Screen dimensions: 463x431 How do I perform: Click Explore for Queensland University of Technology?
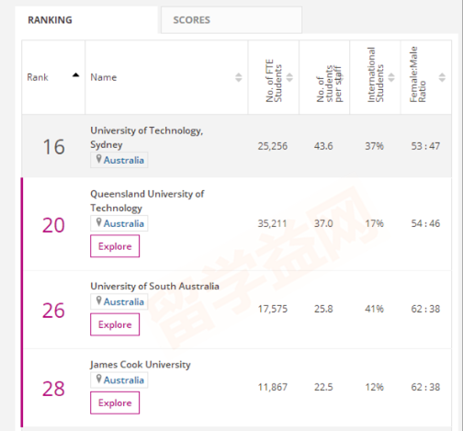point(115,246)
